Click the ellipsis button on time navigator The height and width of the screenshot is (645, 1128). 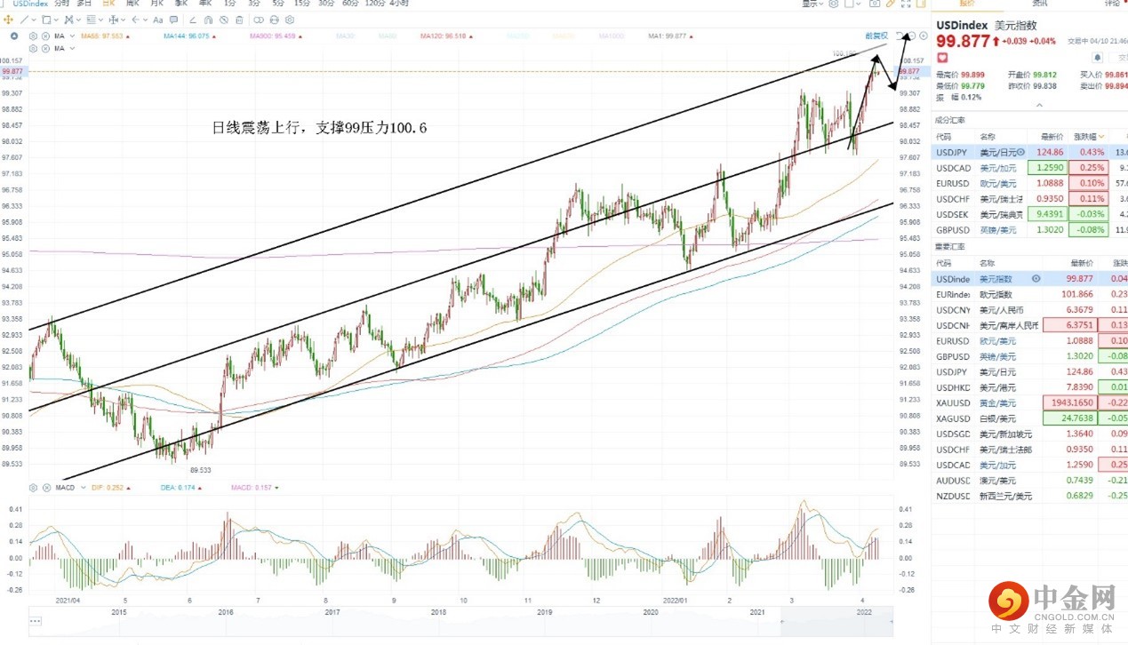pyautogui.click(x=35, y=620)
